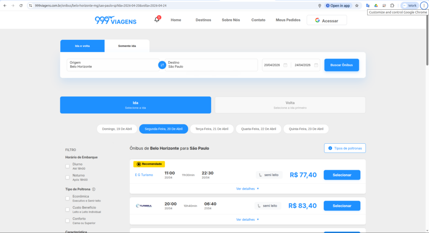Open the return date calendar icon
The image size is (429, 233).
coord(316,65)
